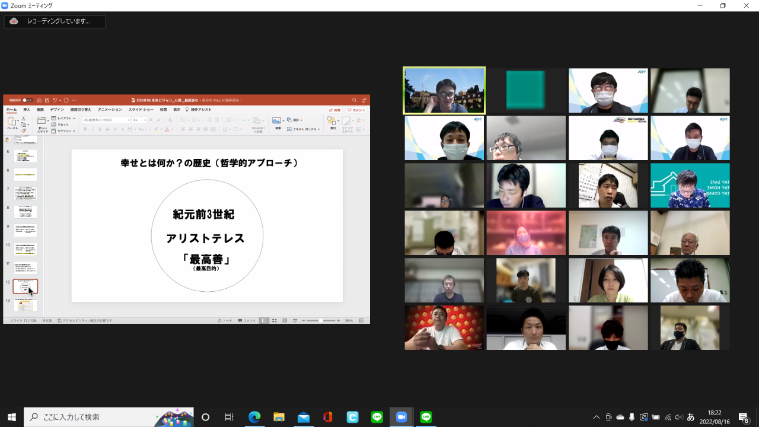Screen dimensions: 759x427
Task: Click the fit slide to window icon
Action: (x=361, y=320)
